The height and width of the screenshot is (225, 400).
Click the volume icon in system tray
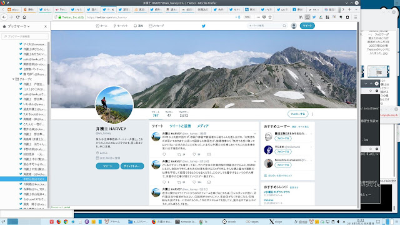point(339,222)
